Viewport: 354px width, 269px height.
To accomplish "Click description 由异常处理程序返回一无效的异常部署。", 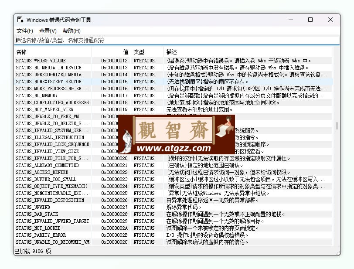I will tap(212, 201).
